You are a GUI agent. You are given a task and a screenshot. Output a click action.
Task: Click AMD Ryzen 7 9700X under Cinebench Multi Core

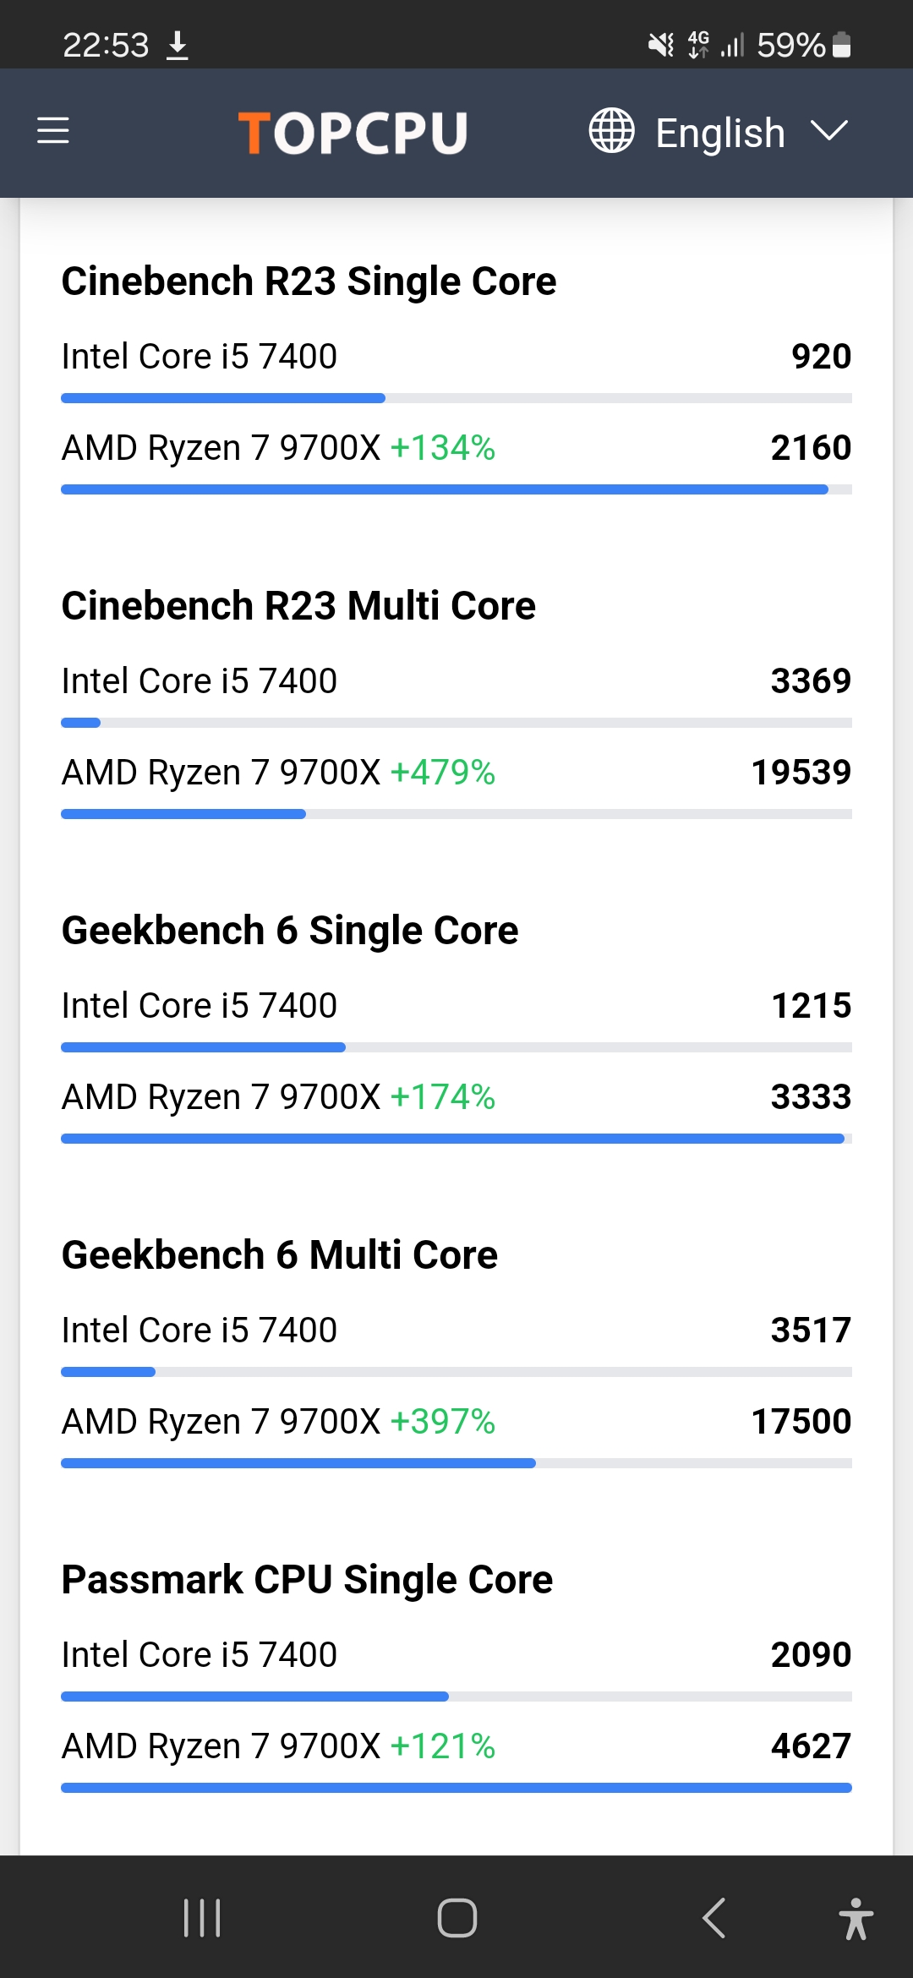tap(221, 773)
